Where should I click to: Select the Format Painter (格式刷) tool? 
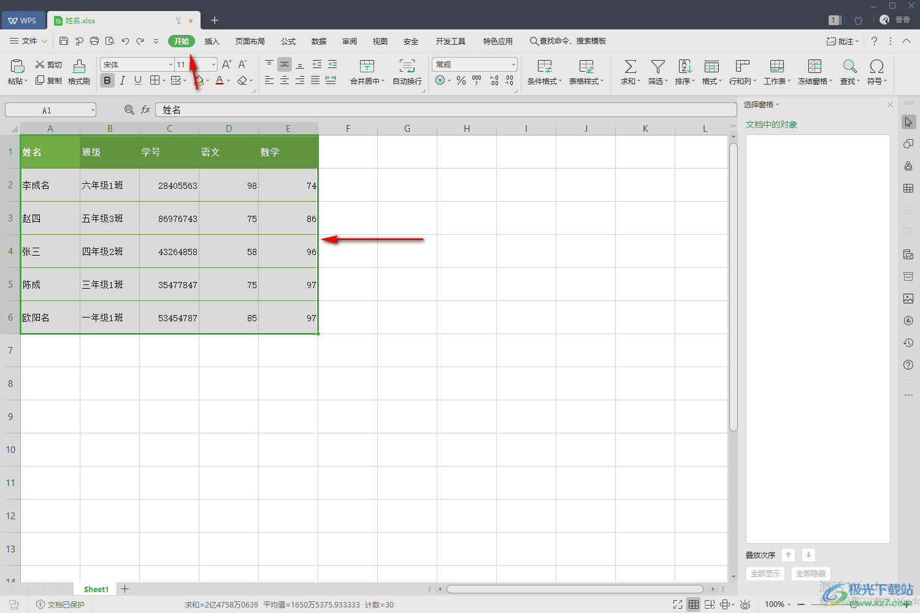[x=79, y=72]
